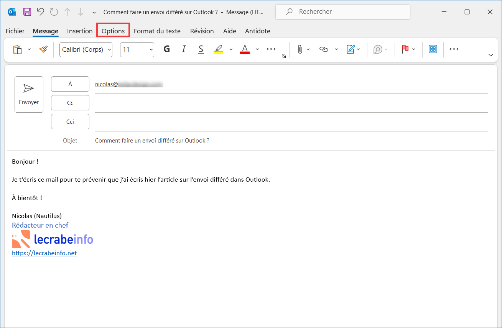
Task: Click the apps grid icon
Action: point(433,49)
